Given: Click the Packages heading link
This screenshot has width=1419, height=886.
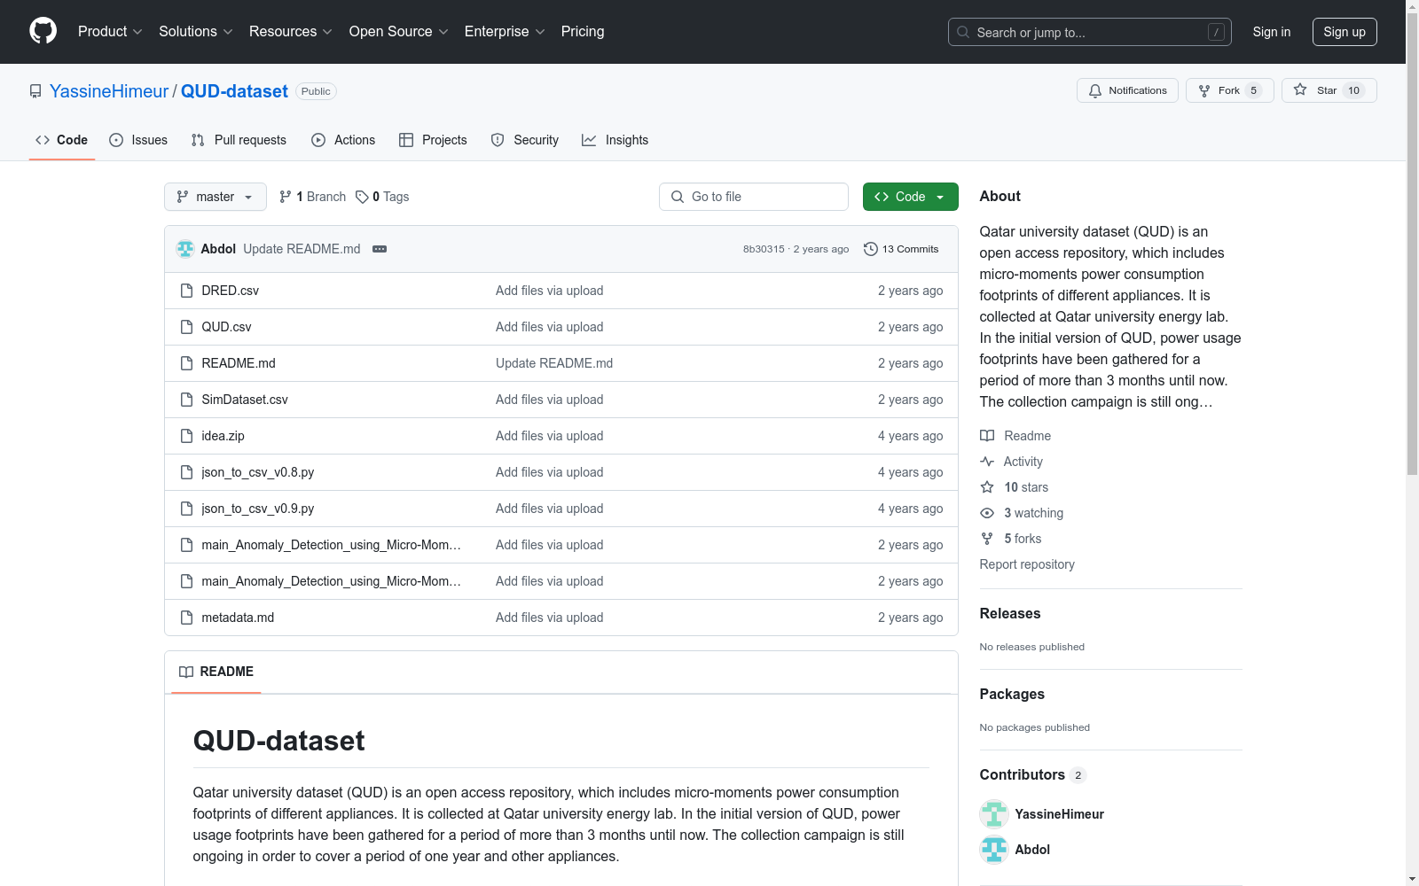Looking at the screenshot, I should coord(1012,694).
